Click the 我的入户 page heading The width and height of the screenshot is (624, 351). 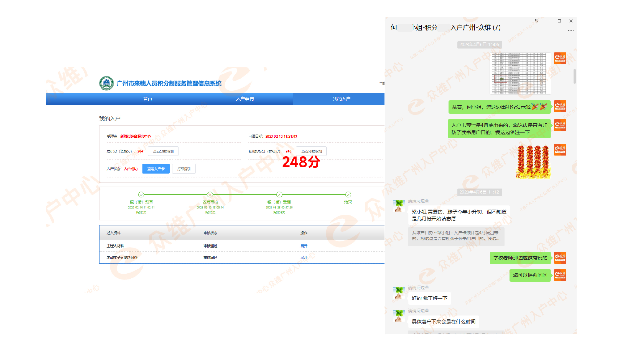110,119
